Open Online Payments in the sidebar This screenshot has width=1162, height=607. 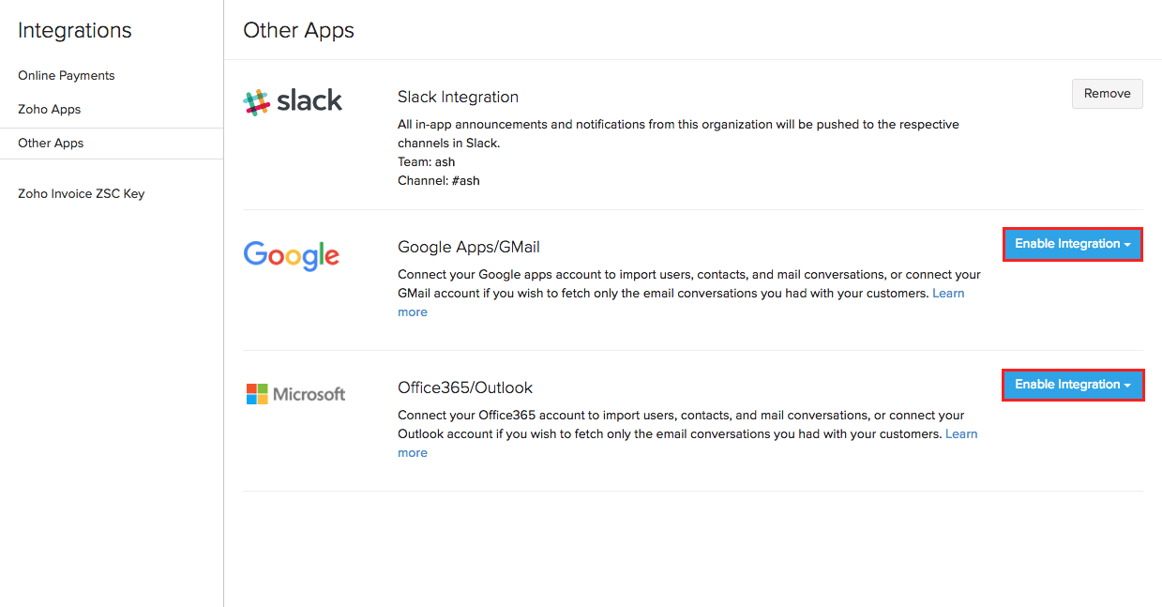pos(67,75)
